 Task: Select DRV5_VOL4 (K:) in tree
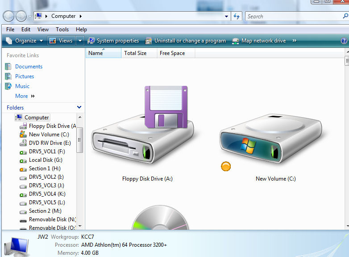click(x=47, y=194)
